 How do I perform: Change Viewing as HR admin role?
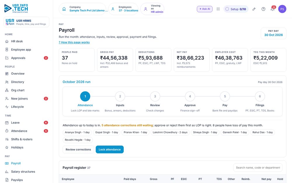152,9
